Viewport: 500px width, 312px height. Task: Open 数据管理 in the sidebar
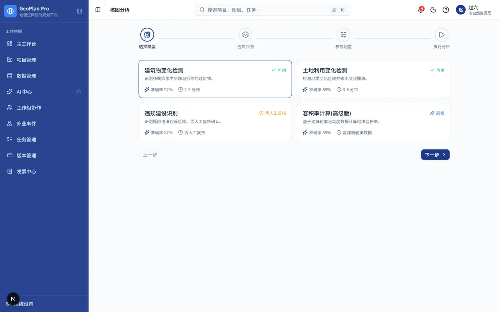(44, 76)
